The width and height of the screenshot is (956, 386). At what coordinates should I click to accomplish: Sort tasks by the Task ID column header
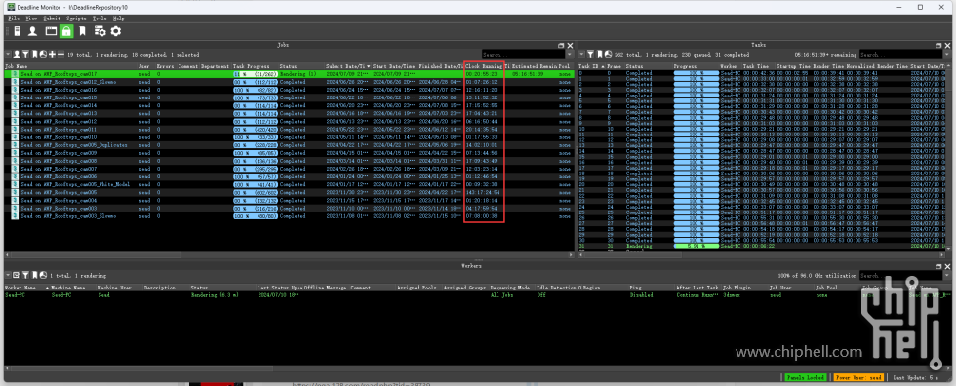coord(591,65)
